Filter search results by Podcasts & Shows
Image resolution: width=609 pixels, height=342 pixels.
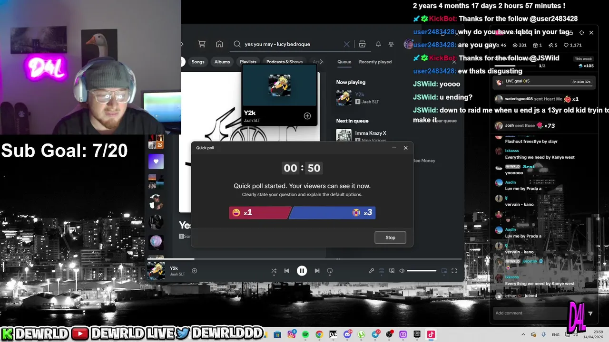(285, 62)
